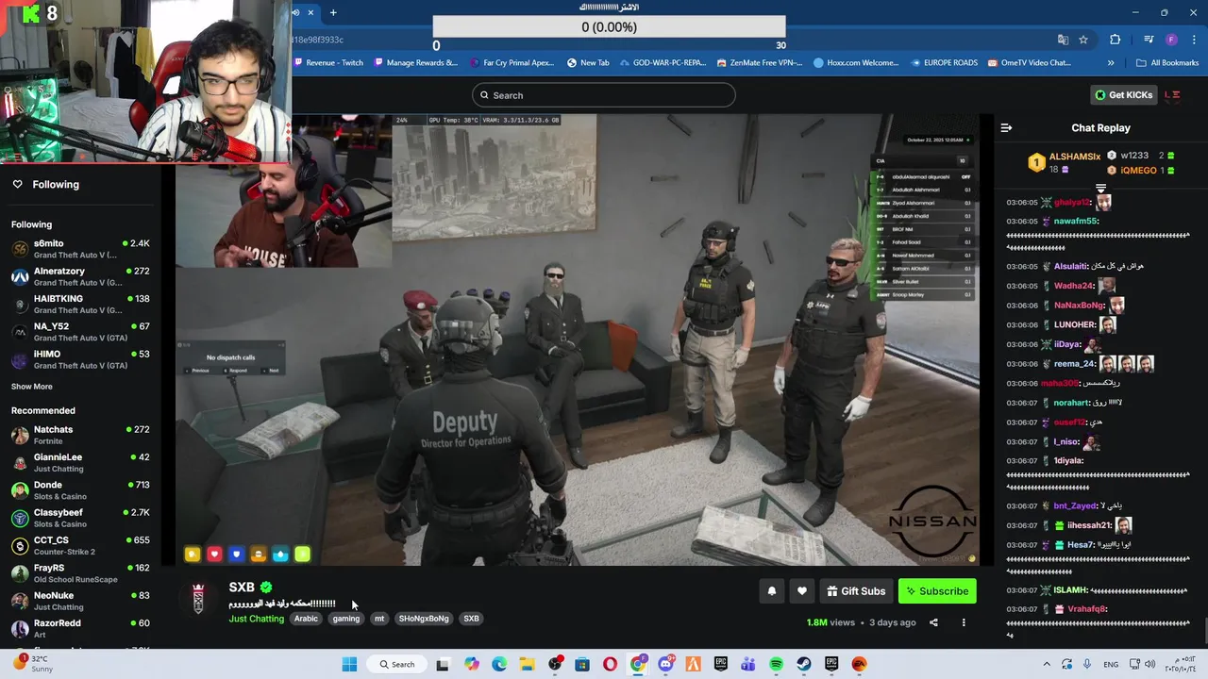The image size is (1208, 679).
Task: Expand the bookmarks overflow chevron
Action: [x=1111, y=63]
